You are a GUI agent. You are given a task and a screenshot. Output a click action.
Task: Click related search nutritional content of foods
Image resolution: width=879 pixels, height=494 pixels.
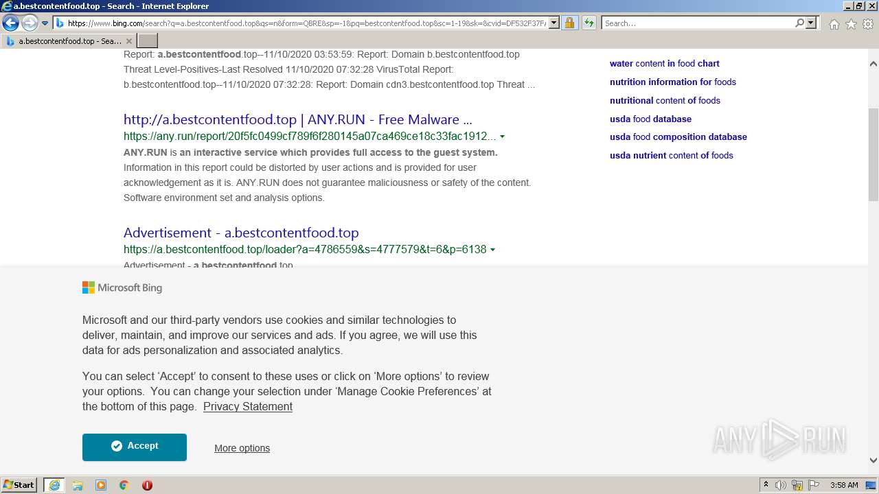click(665, 100)
